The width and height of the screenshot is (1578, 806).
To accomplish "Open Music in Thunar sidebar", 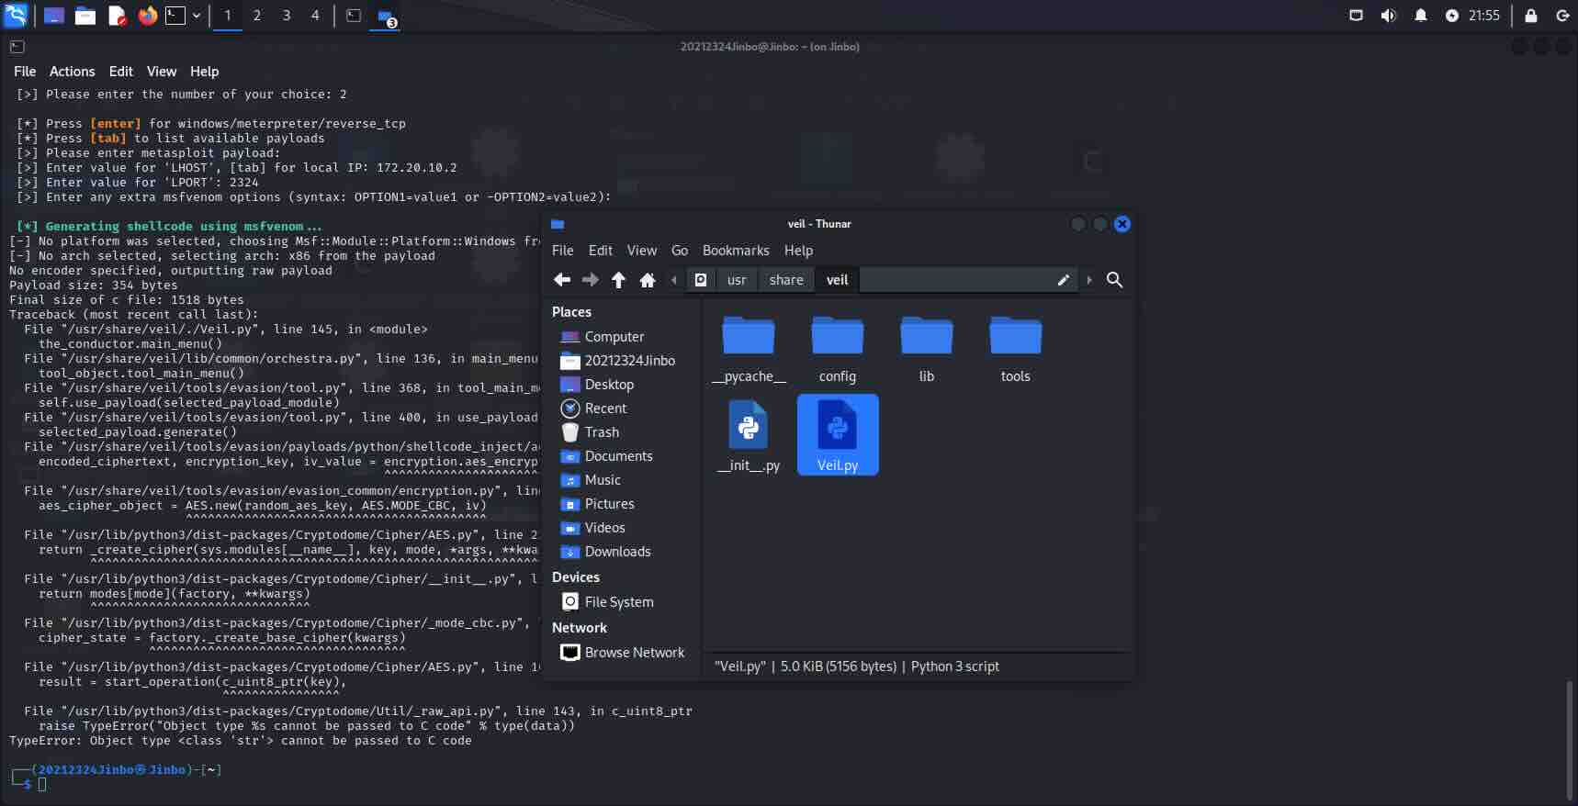I will pyautogui.click(x=592, y=480).
